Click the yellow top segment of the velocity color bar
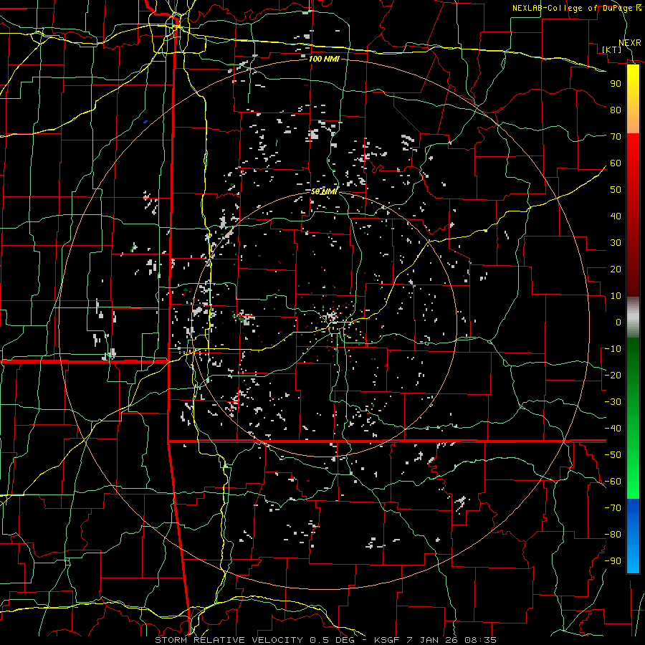This screenshot has height=645, width=645. tap(633, 99)
